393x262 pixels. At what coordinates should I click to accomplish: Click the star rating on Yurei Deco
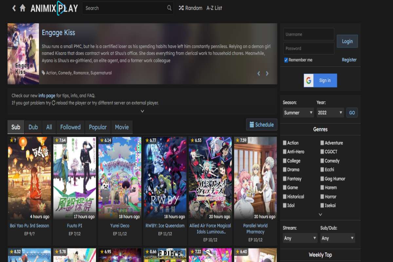point(105,140)
